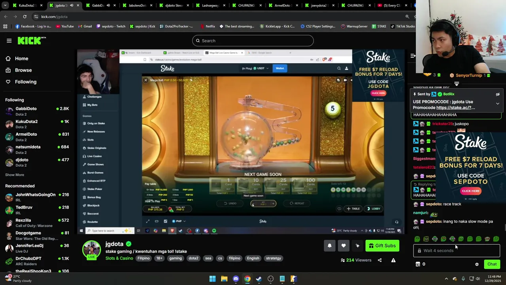Click SenyorTurnip in gift leaderboard

point(469,75)
